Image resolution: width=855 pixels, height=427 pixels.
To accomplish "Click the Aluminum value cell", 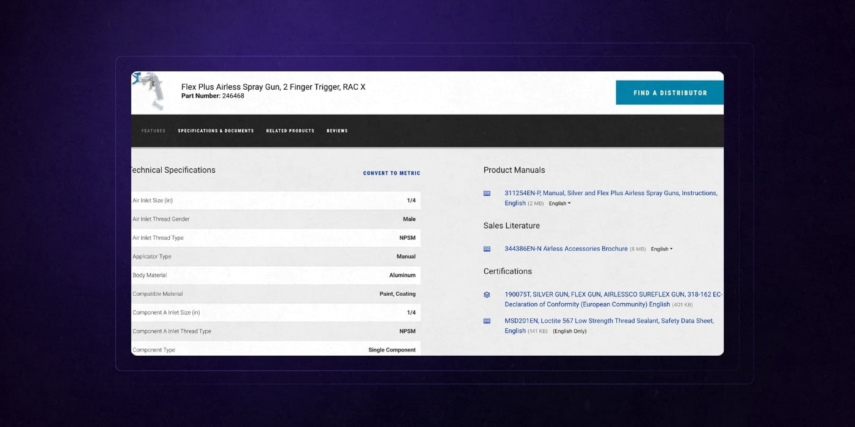I will click(x=402, y=276).
